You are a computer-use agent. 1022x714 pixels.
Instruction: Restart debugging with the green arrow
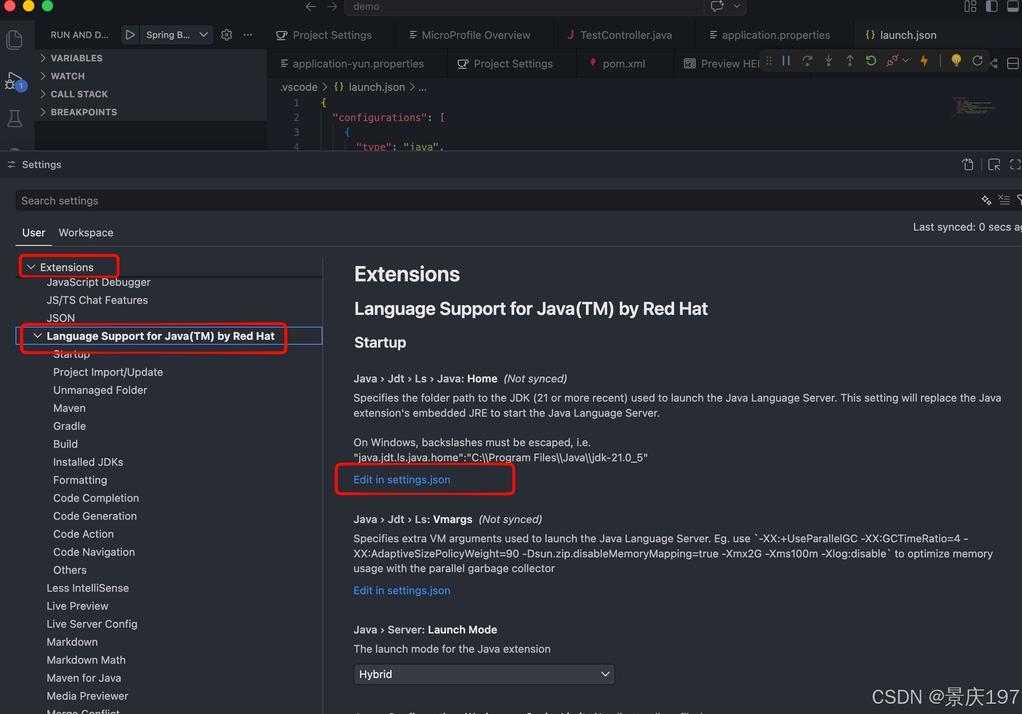point(871,61)
